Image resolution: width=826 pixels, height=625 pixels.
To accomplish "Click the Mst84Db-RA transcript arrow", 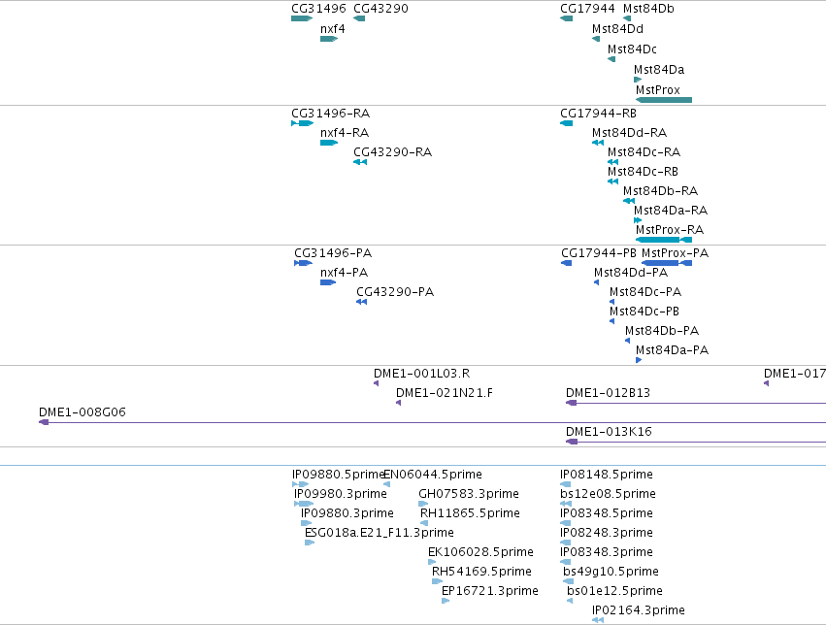I will 629,201.
